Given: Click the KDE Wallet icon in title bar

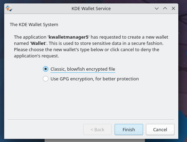Looking at the screenshot, I should pos(9,8).
